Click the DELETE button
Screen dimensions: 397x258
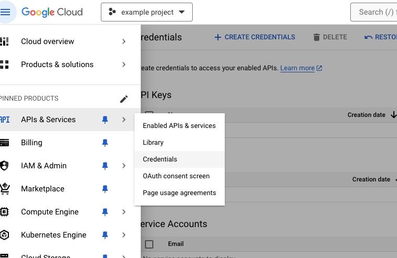pos(330,37)
